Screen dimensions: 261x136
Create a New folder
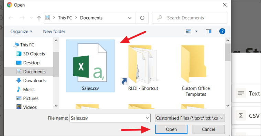(x=54, y=31)
